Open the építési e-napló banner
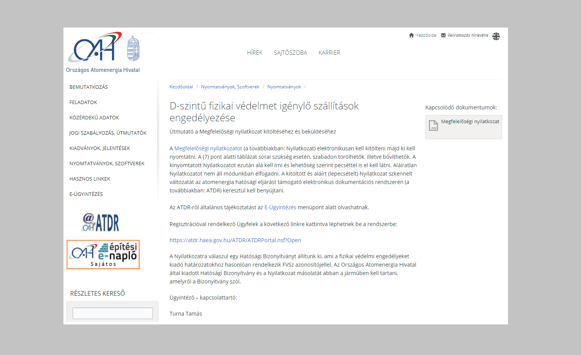This screenshot has width=581, height=355. [103, 255]
